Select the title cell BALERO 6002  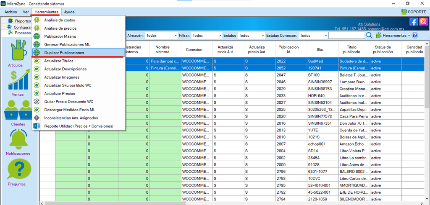tap(354, 172)
